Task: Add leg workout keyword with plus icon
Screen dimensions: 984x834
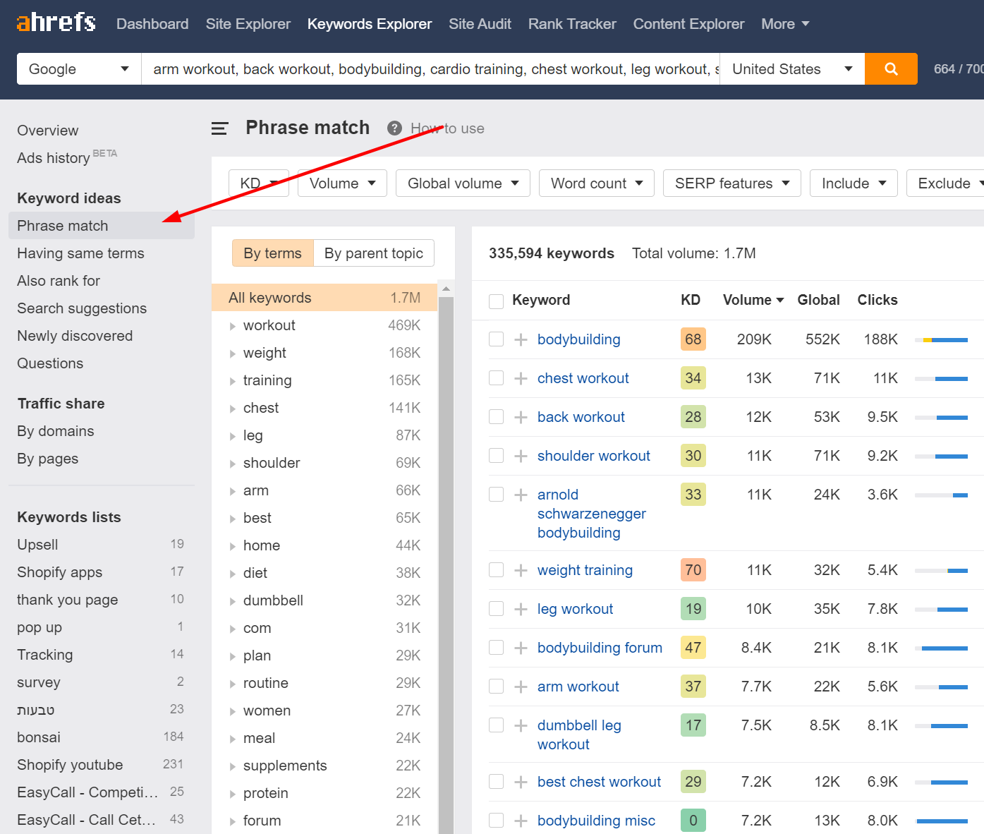Action: [x=521, y=609]
